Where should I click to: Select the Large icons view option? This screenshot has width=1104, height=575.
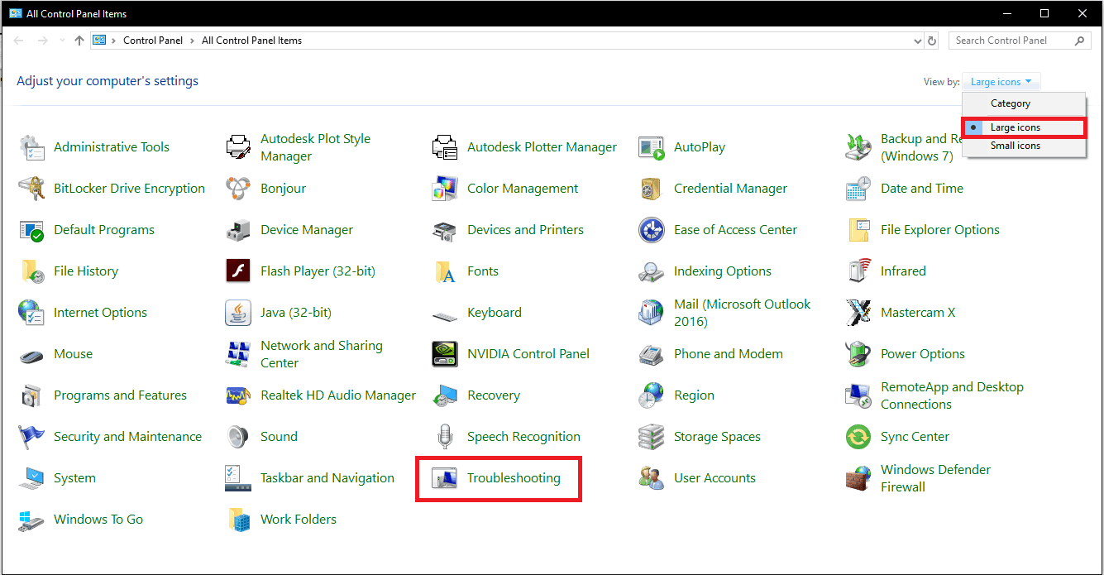pyautogui.click(x=1024, y=127)
